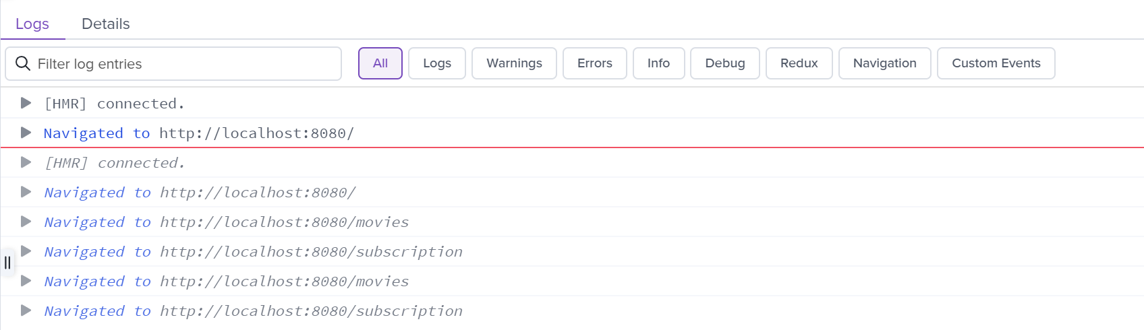Screen dimensions: 1144x330
Task: Filter by Redux entries
Action: coord(799,63)
